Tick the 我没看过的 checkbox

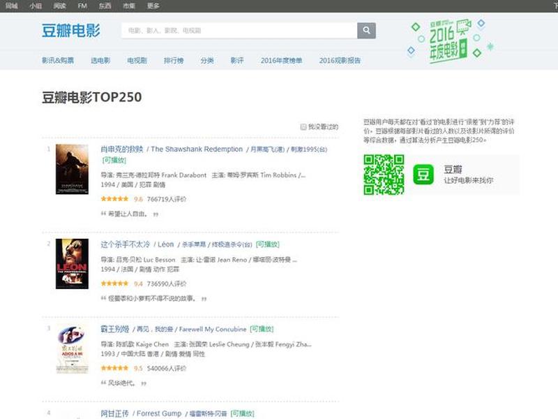pos(303,127)
